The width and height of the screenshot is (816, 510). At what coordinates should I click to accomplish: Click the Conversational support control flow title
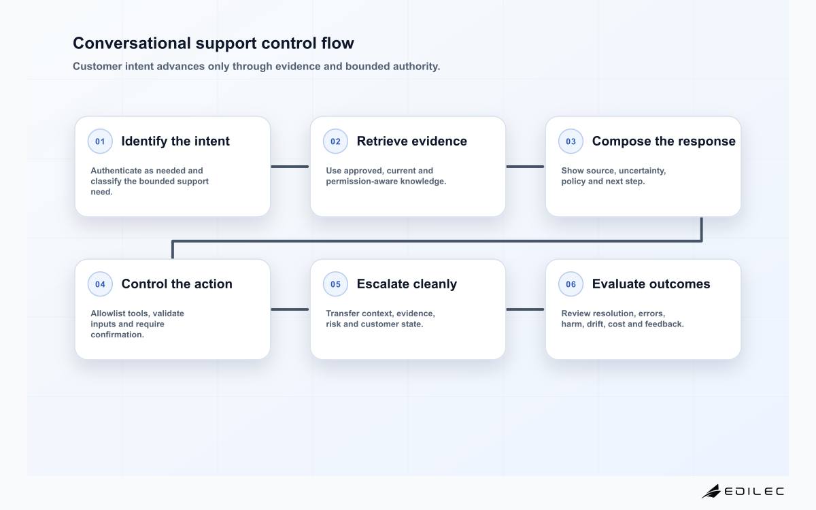(214, 43)
